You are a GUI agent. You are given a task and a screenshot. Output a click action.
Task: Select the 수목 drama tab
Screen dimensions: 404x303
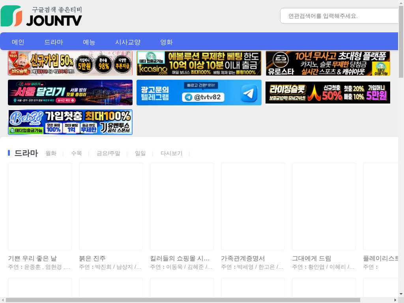pyautogui.click(x=76, y=153)
